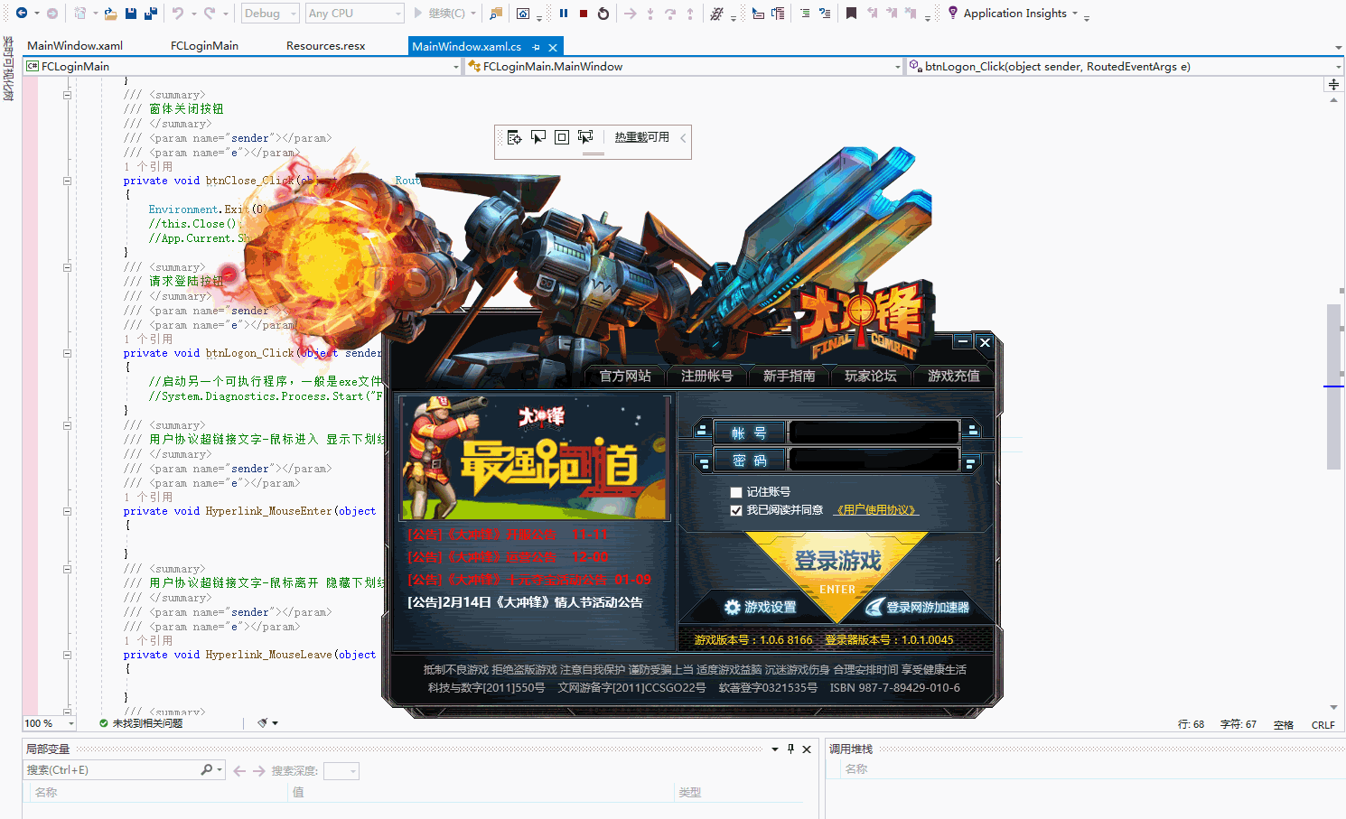Collapse the btnLogon_Click method region
This screenshot has width=1346, height=819.
68,353
